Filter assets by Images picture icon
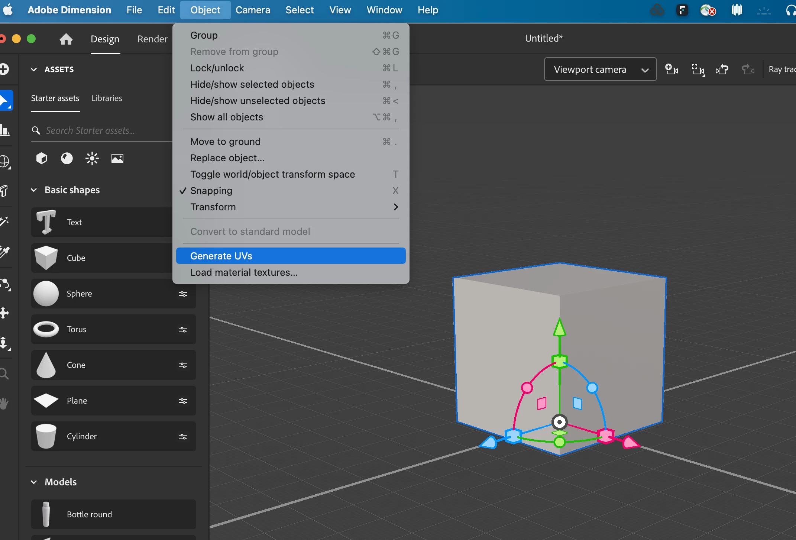The image size is (796, 540). [x=117, y=158]
